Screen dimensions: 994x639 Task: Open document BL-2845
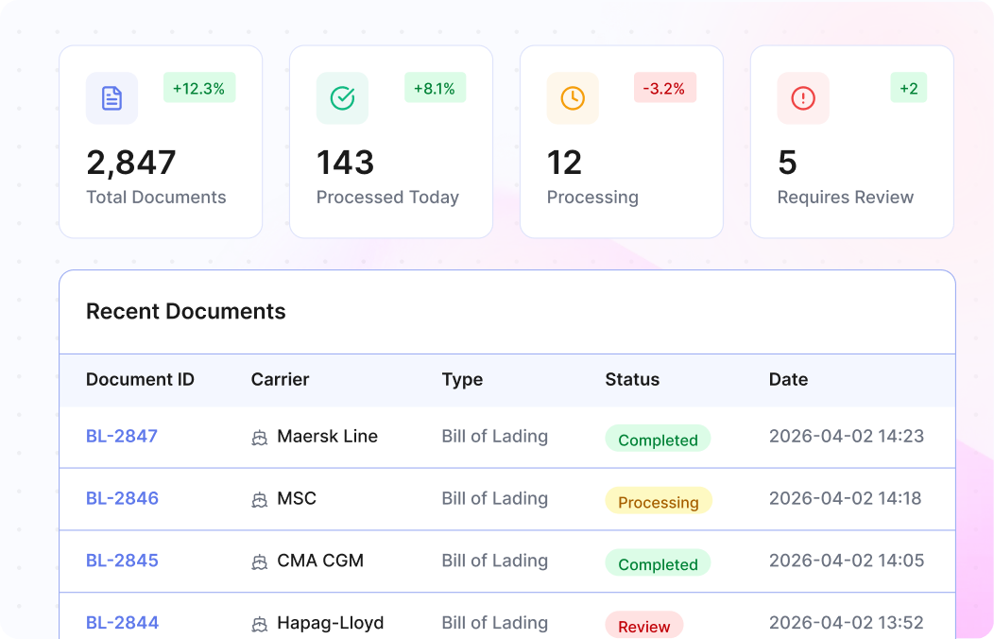pos(122,561)
